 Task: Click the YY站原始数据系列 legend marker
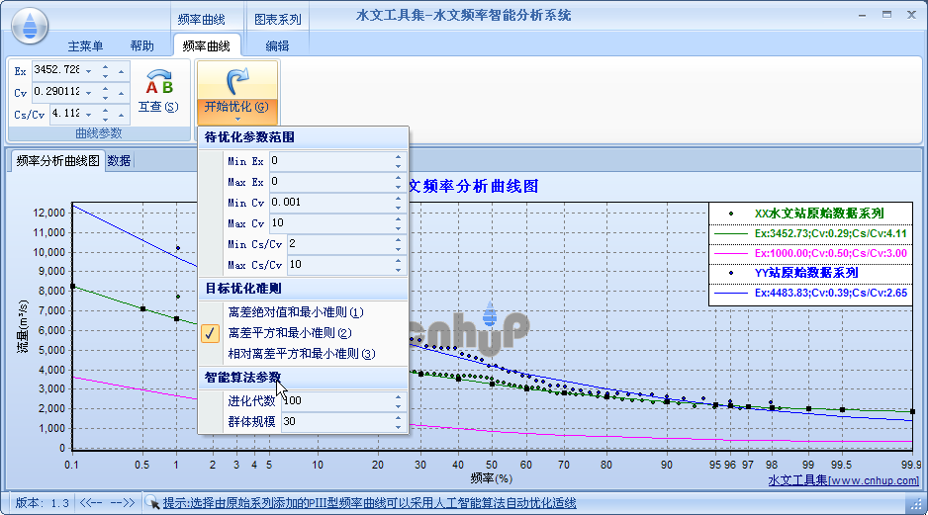point(731,273)
